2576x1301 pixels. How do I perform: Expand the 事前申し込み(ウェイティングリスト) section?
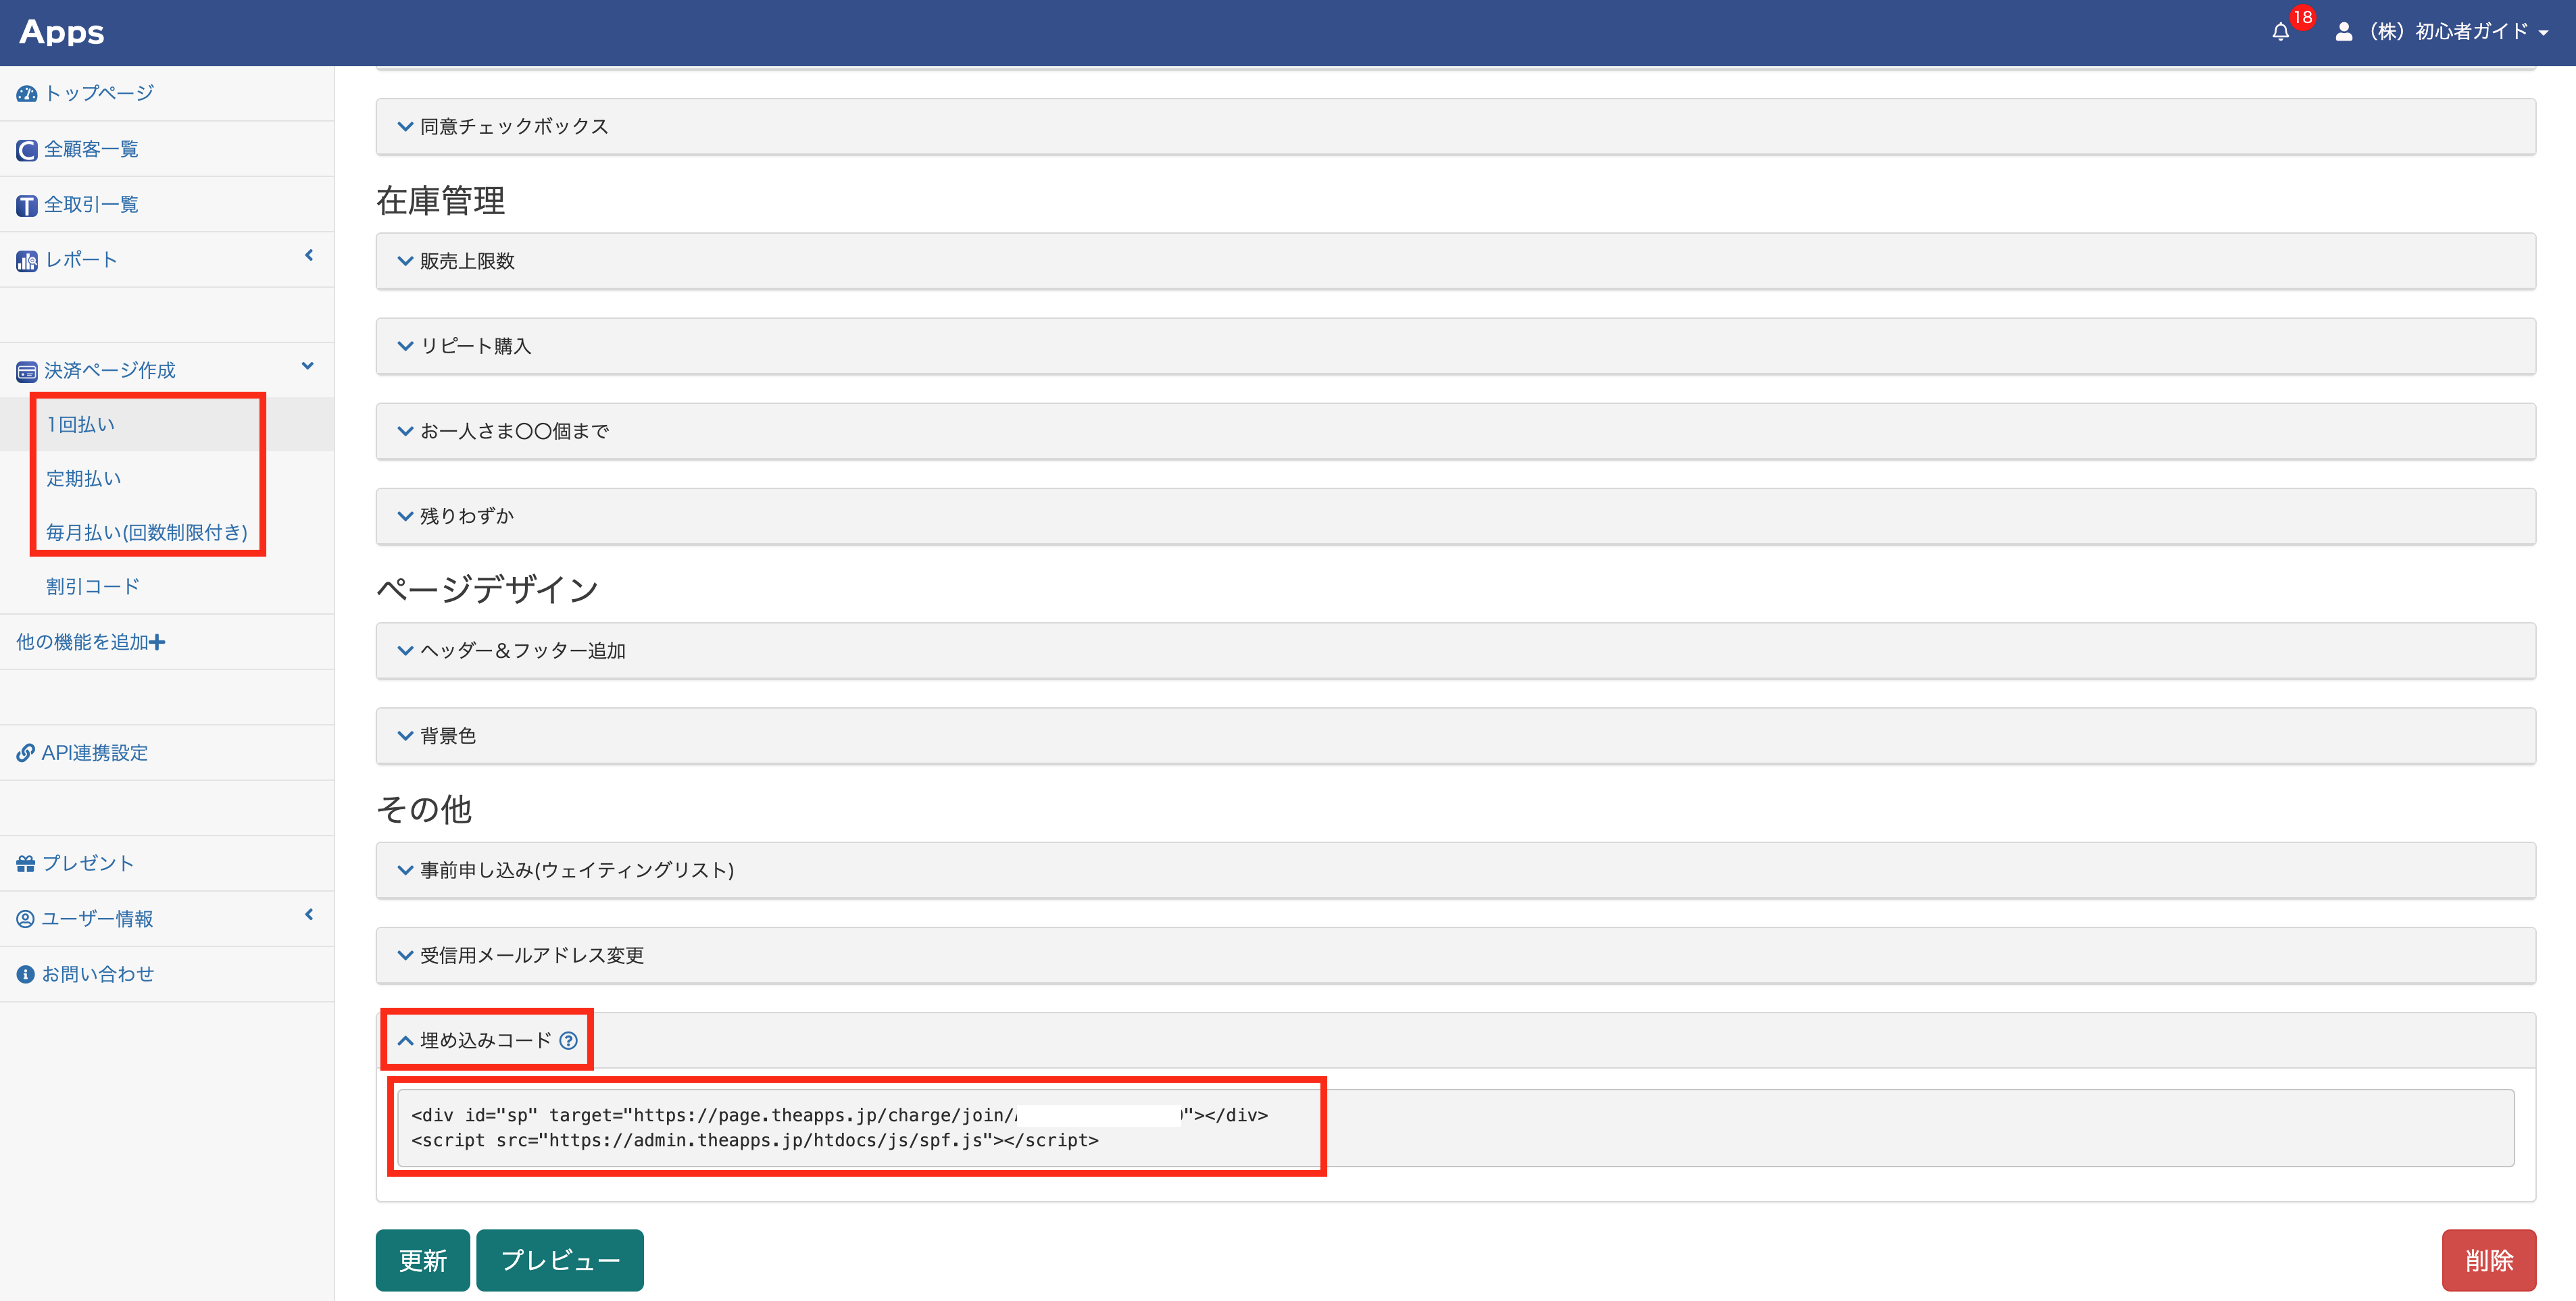(x=1455, y=871)
